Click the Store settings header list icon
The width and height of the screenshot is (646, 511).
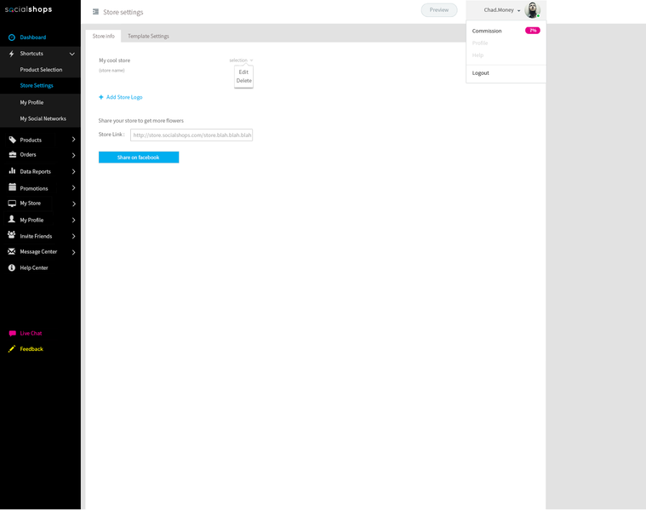(95, 12)
